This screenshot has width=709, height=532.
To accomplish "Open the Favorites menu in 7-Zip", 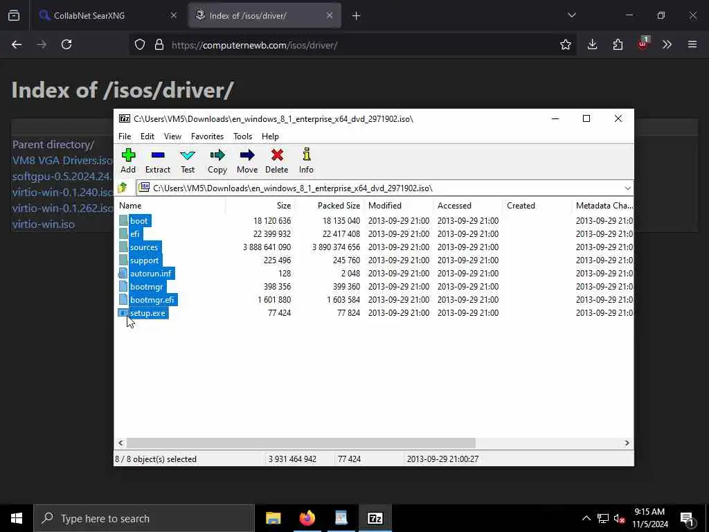I will click(x=207, y=136).
